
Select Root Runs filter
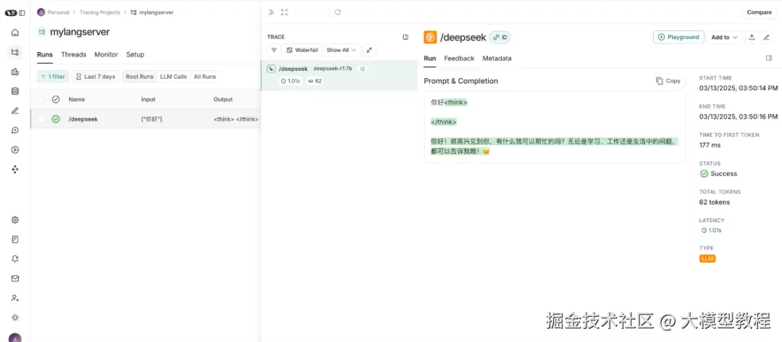[140, 77]
